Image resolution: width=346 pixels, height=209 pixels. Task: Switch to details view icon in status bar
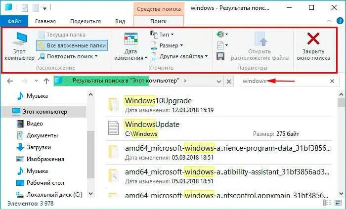327,203
